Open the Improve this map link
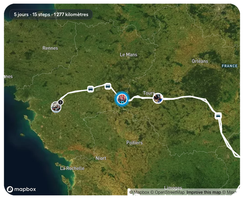Screen dimensions: 244x199 [x=203, y=192]
